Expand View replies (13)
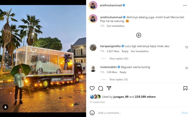Image resolution: width=190 pixels, height=117 pixels. point(119,80)
